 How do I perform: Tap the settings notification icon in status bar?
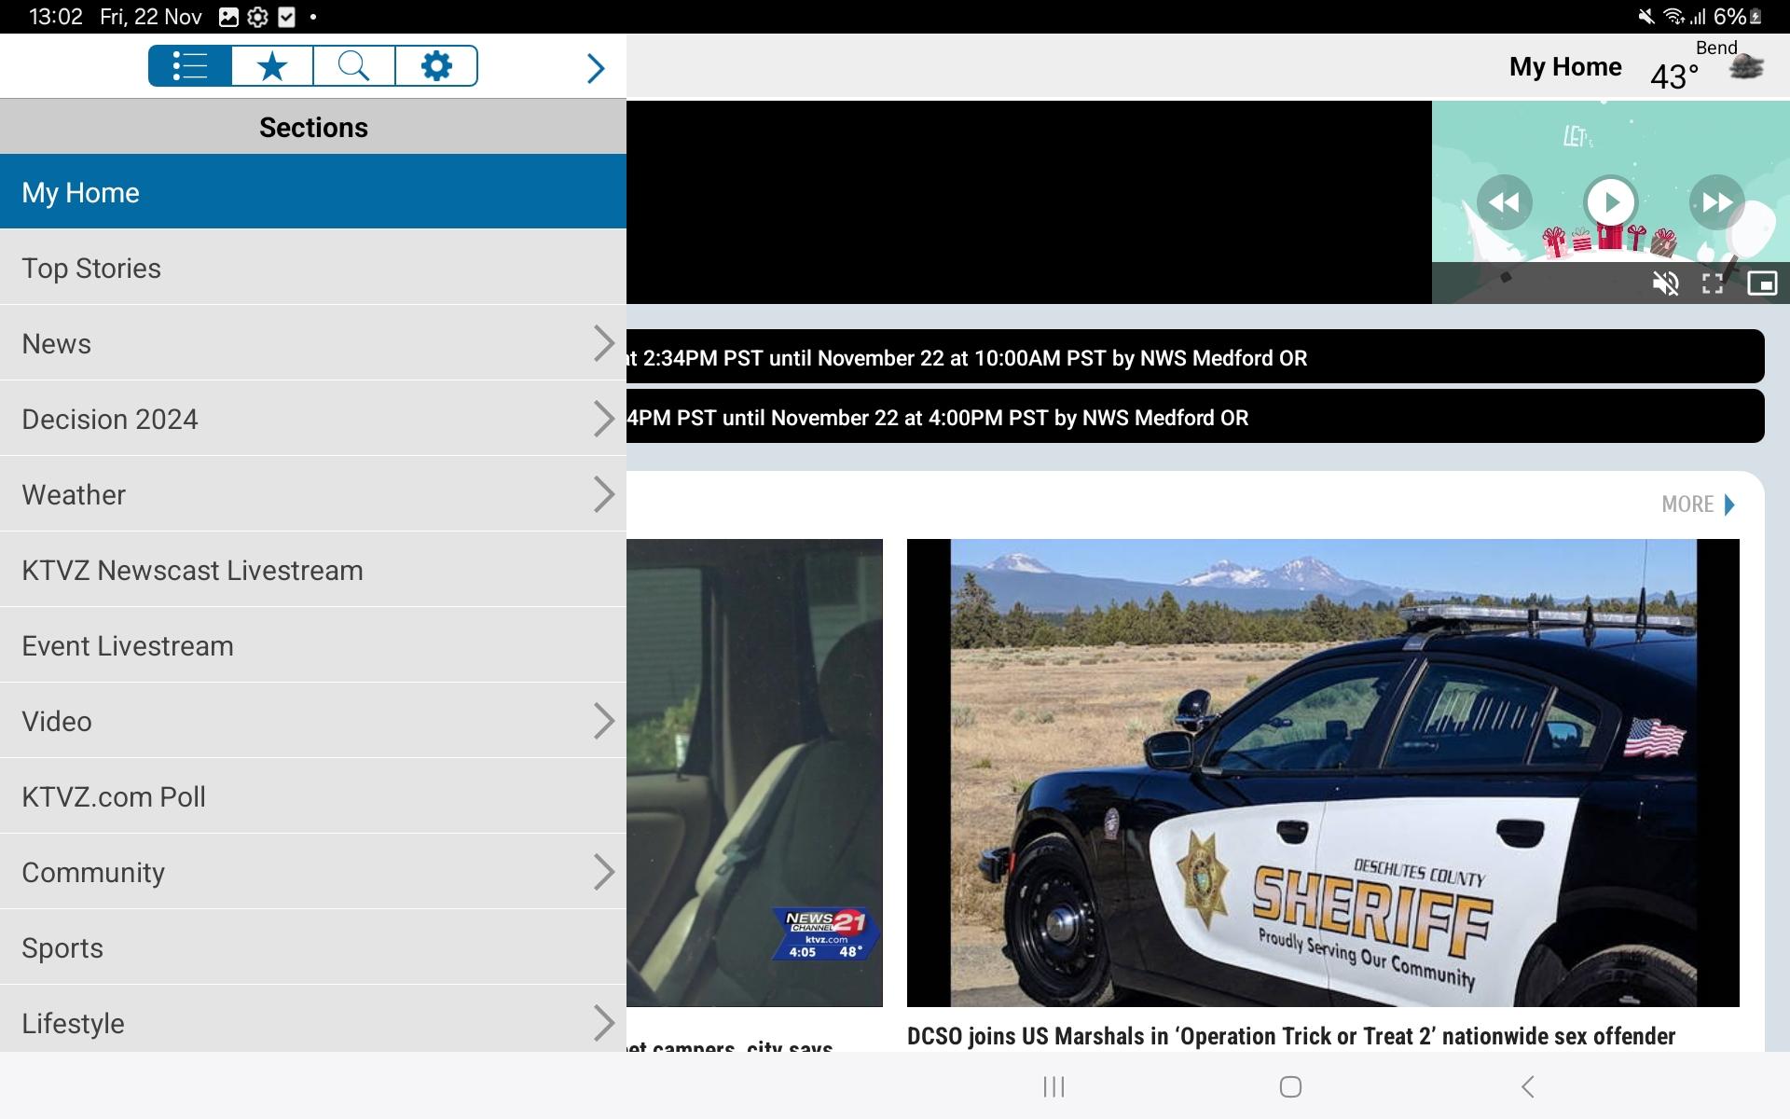click(x=257, y=17)
